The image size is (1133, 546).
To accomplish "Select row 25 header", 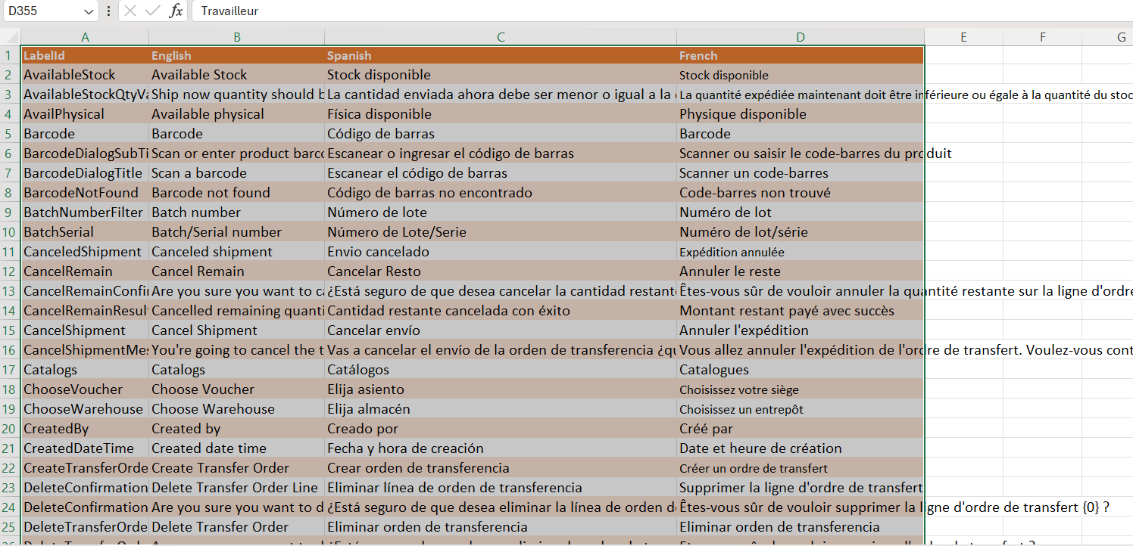I will tap(10, 527).
